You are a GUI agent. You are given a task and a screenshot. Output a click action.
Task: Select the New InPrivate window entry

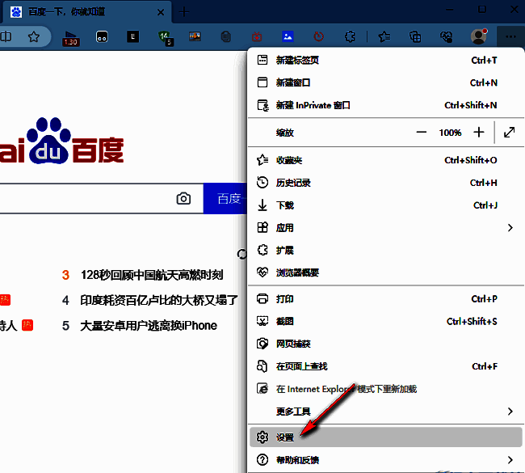click(313, 105)
